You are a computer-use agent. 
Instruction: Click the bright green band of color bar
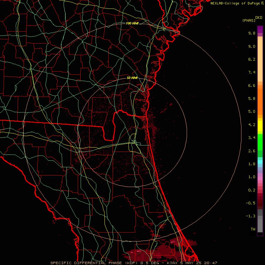point(260,142)
